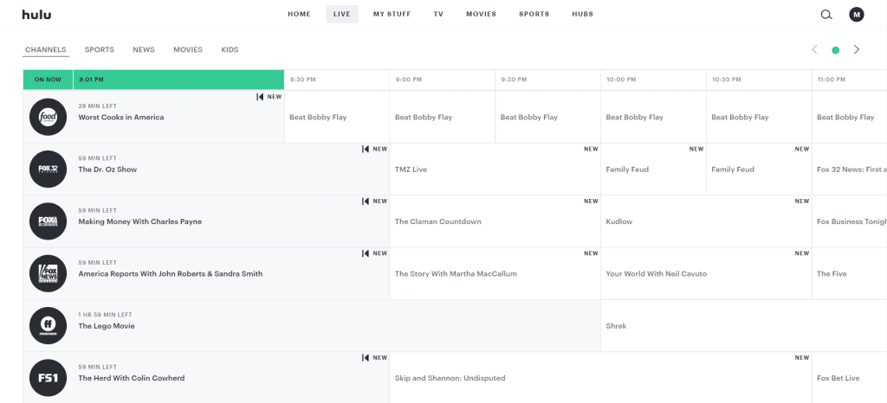Click the ON NOW button
Viewport: 887px width, 403px height.
48,80
